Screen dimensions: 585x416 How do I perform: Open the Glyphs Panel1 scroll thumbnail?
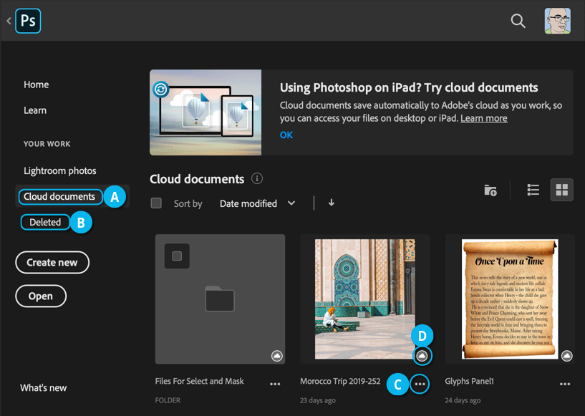click(x=510, y=299)
